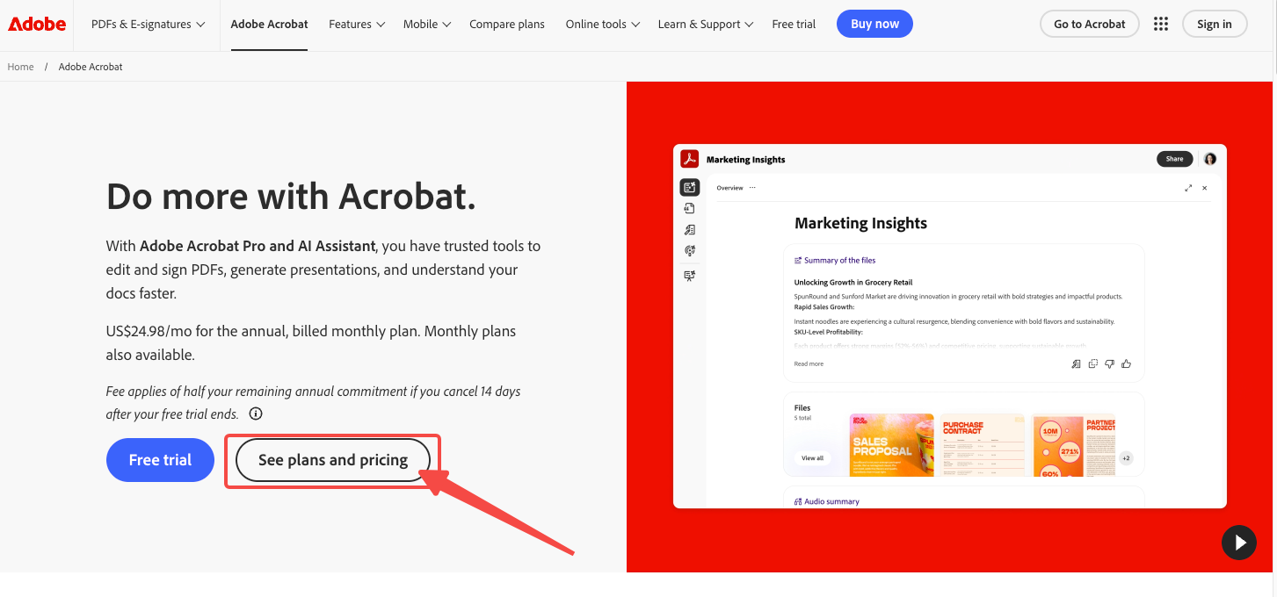Click the info icon after free trial terms

256,414
